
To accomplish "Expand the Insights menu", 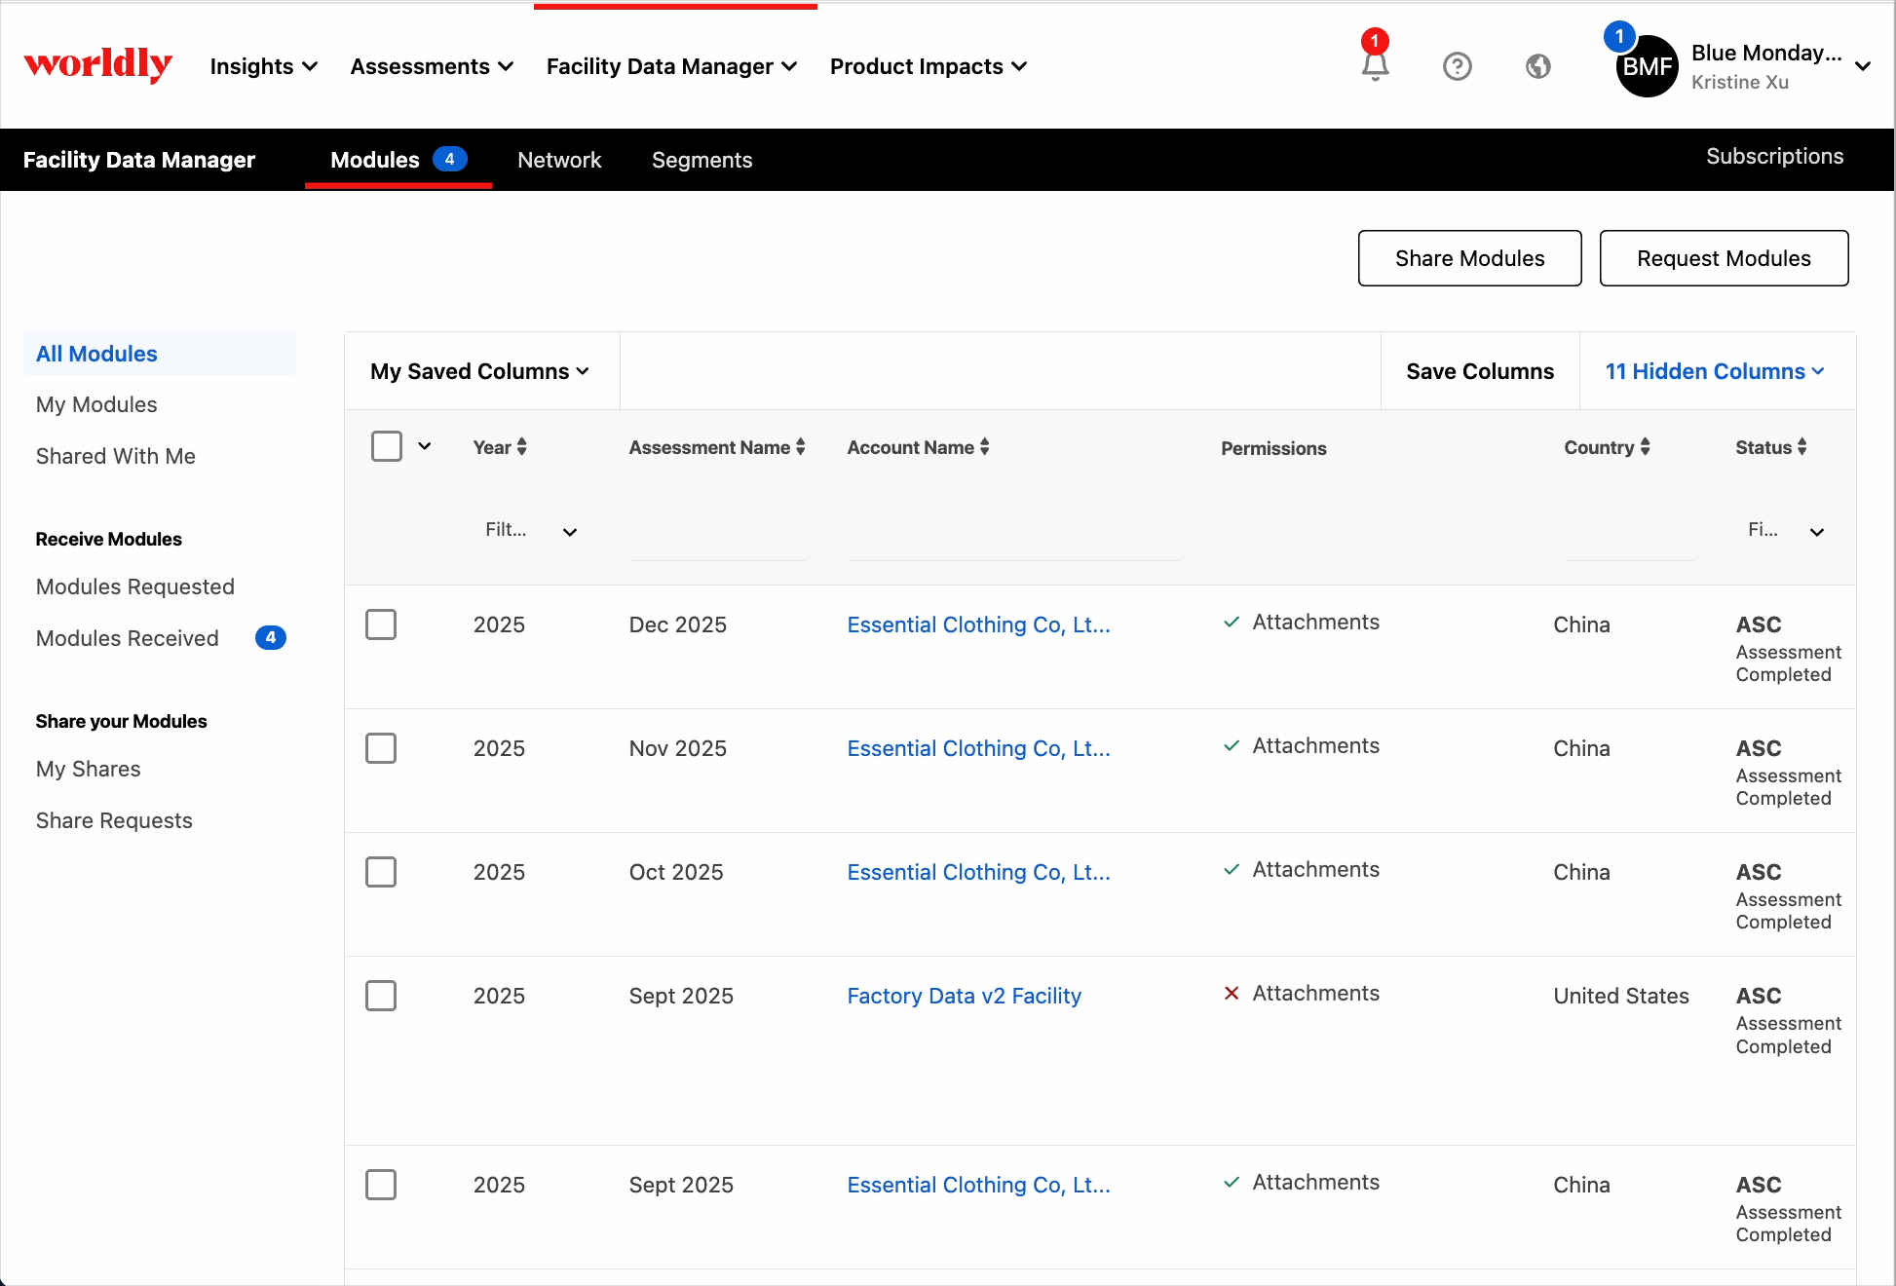I will coord(263,66).
